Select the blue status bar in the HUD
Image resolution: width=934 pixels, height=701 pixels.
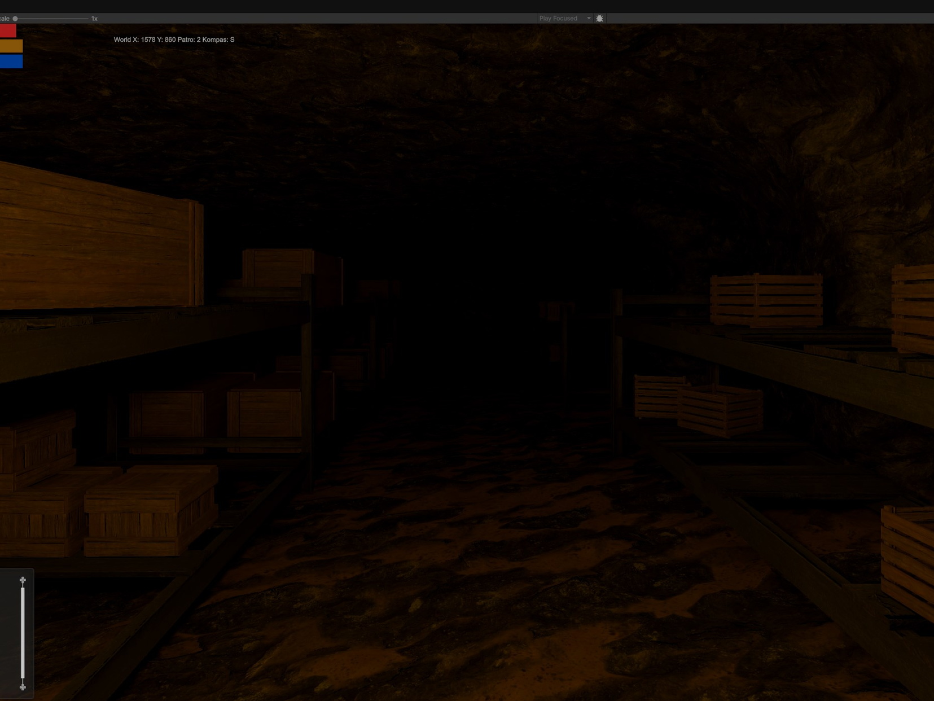point(11,62)
